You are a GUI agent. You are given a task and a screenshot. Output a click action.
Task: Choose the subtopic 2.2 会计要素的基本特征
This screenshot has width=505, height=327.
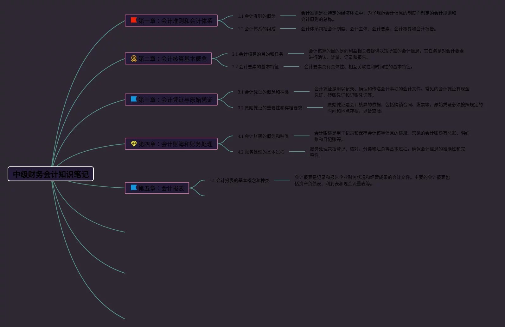coord(255,67)
